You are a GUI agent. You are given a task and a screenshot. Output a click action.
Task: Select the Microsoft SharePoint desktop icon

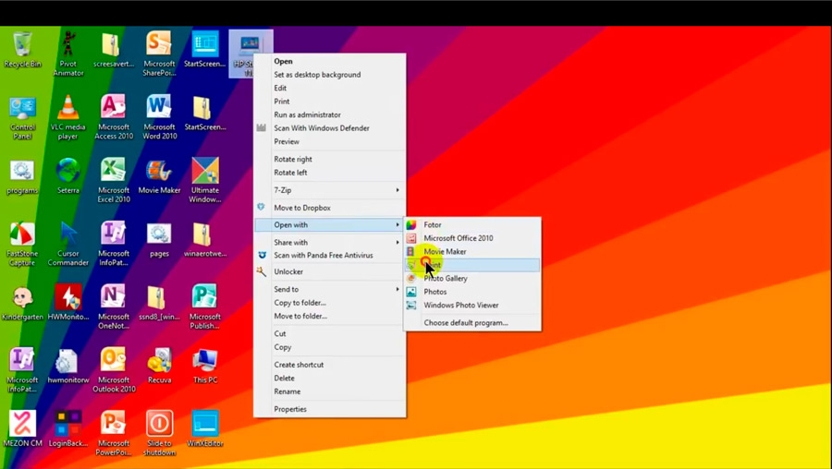159,54
